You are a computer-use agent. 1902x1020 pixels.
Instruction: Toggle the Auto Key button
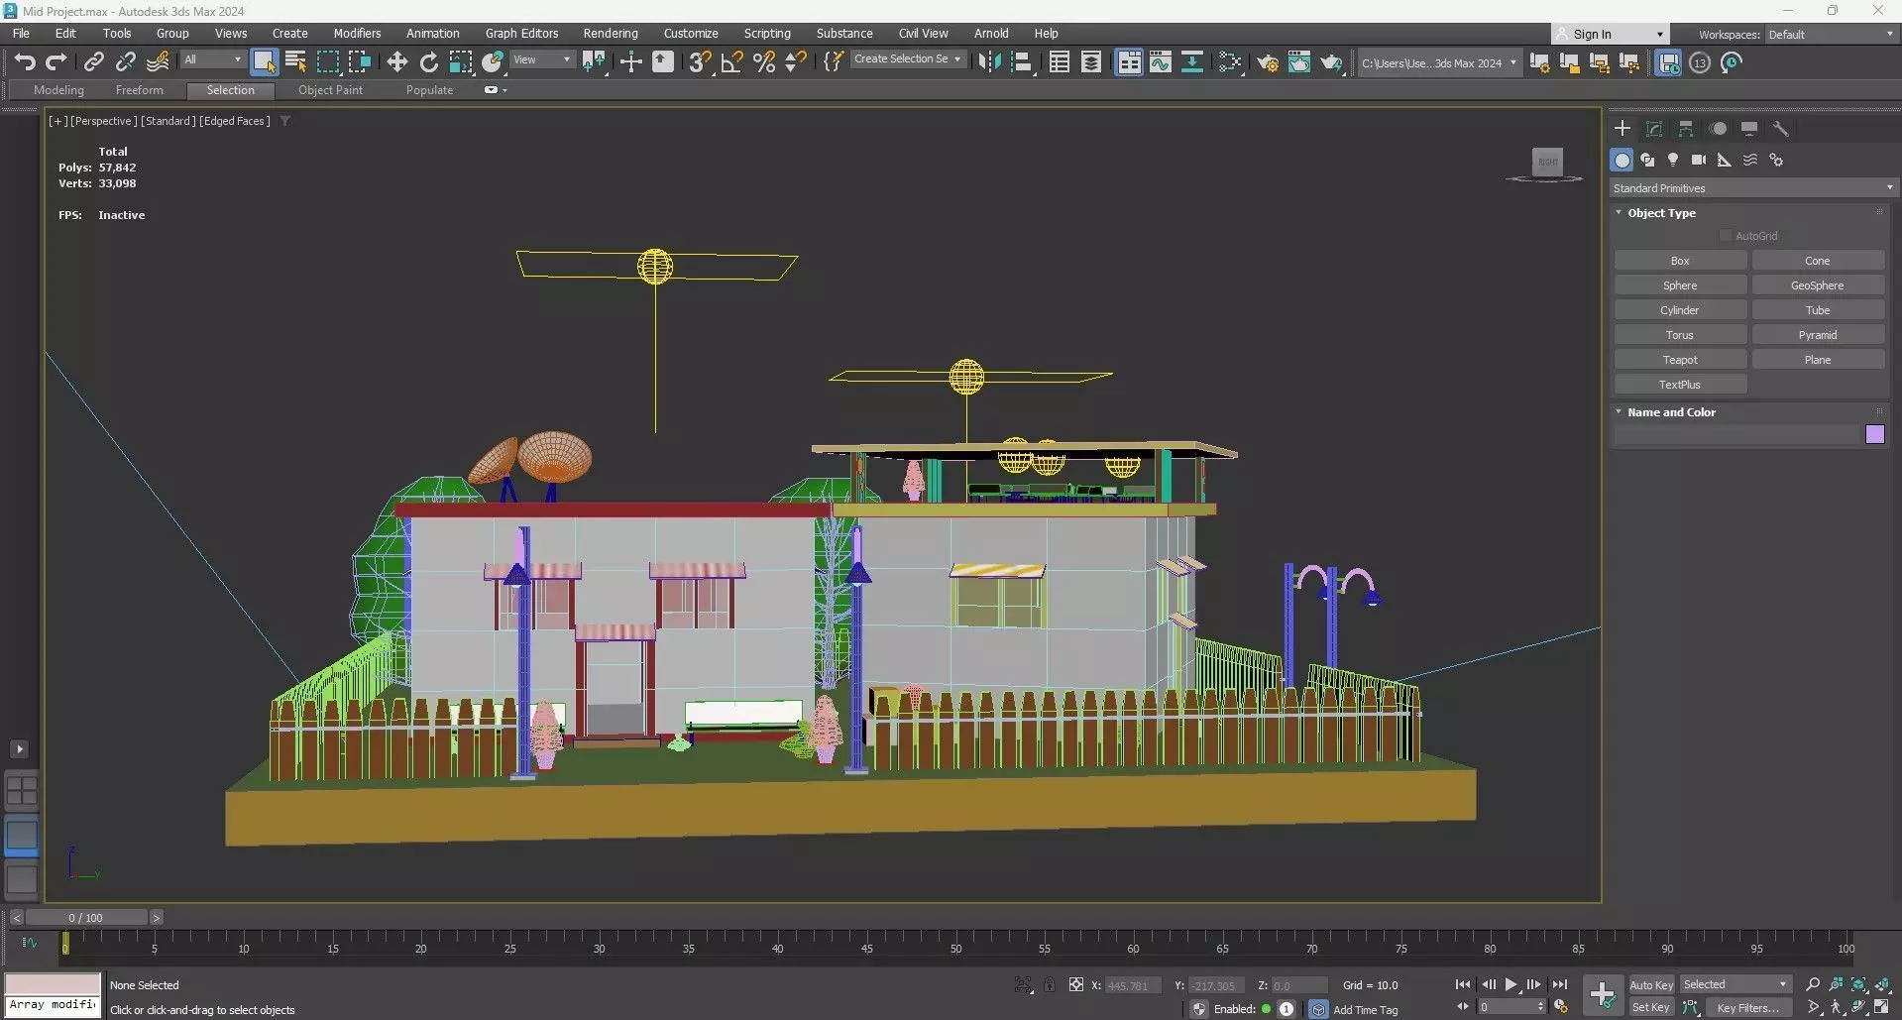pos(1650,984)
